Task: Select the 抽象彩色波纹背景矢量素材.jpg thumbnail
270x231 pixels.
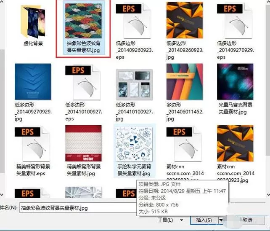Action: pyautogui.click(x=84, y=21)
